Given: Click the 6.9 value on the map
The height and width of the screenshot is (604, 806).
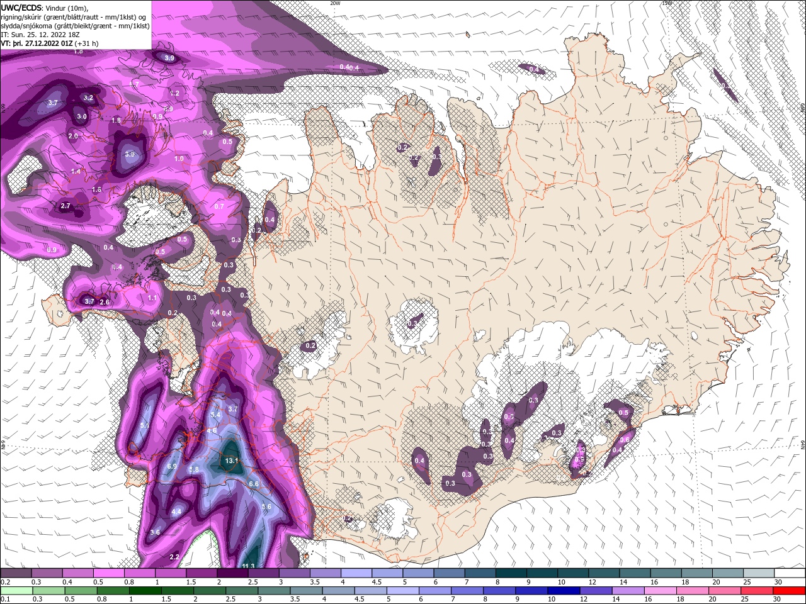Looking at the screenshot, I should [172, 466].
